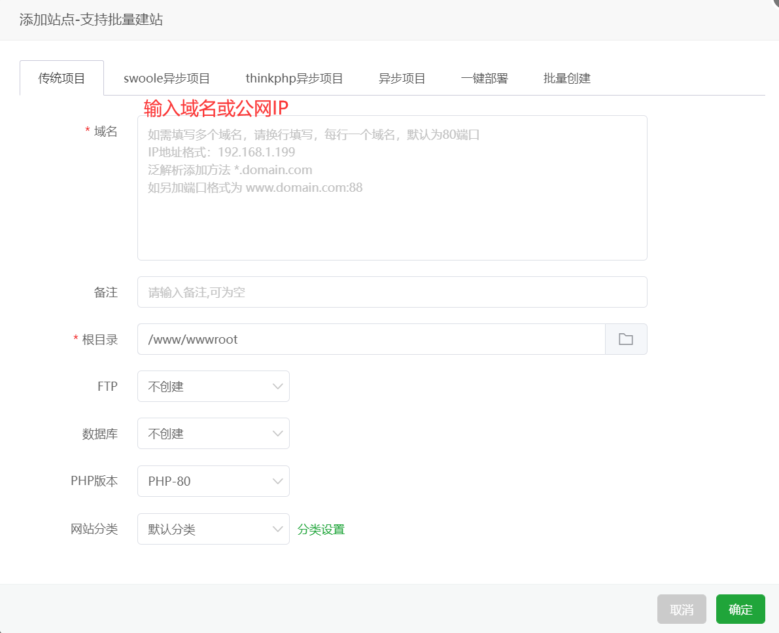
Task: Cancel with the 取消 button
Action: (682, 609)
